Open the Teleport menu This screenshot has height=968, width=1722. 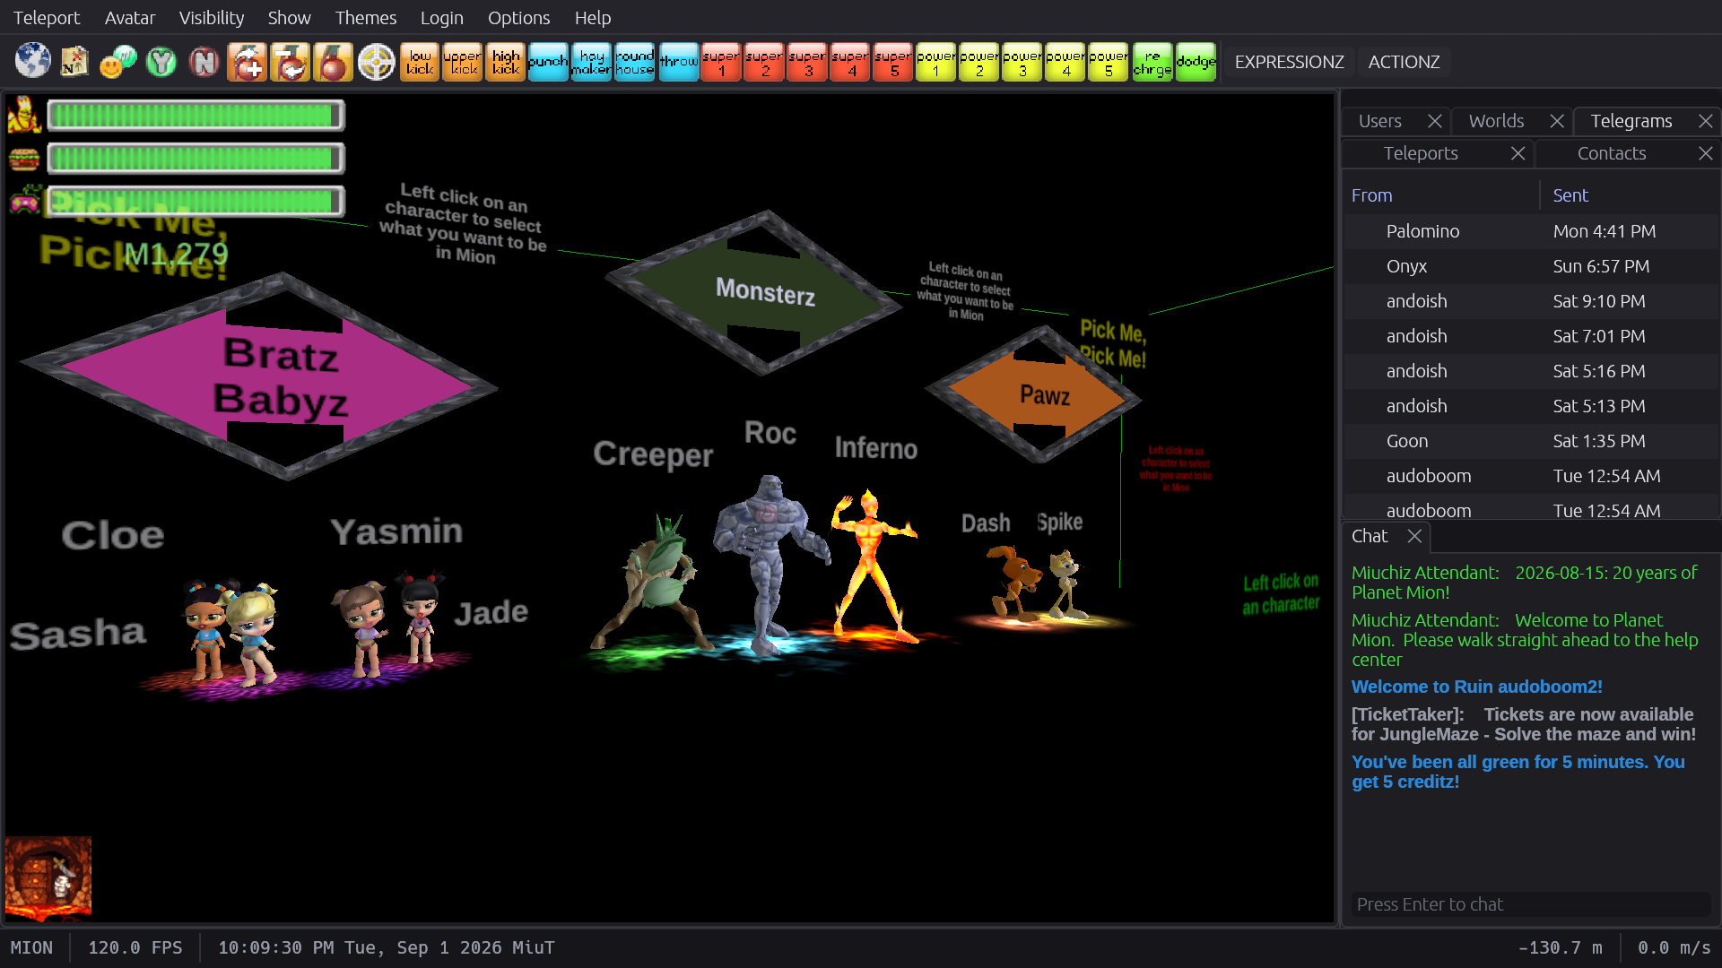pos(47,18)
